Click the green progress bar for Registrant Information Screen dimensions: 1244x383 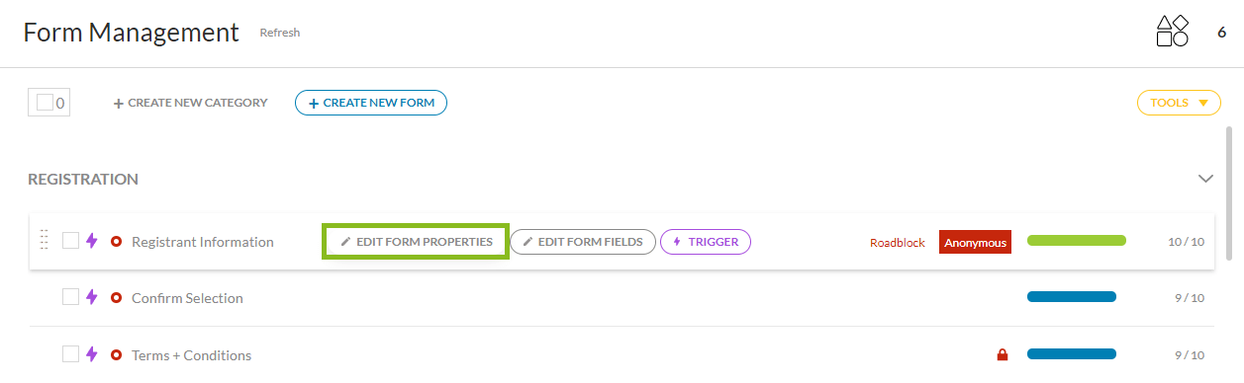(1077, 241)
